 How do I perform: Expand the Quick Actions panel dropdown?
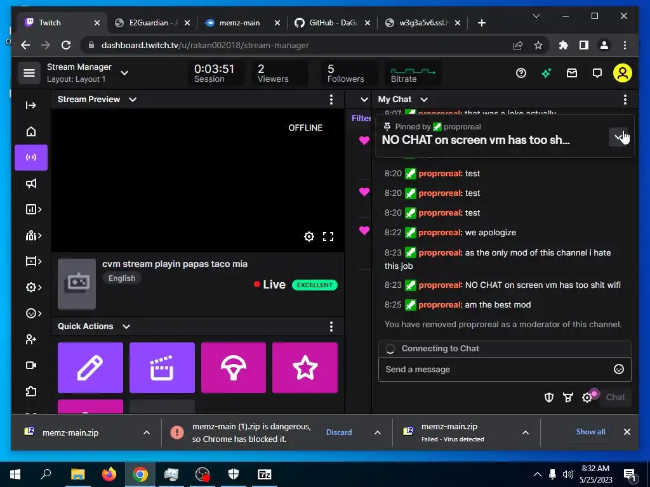click(x=126, y=327)
